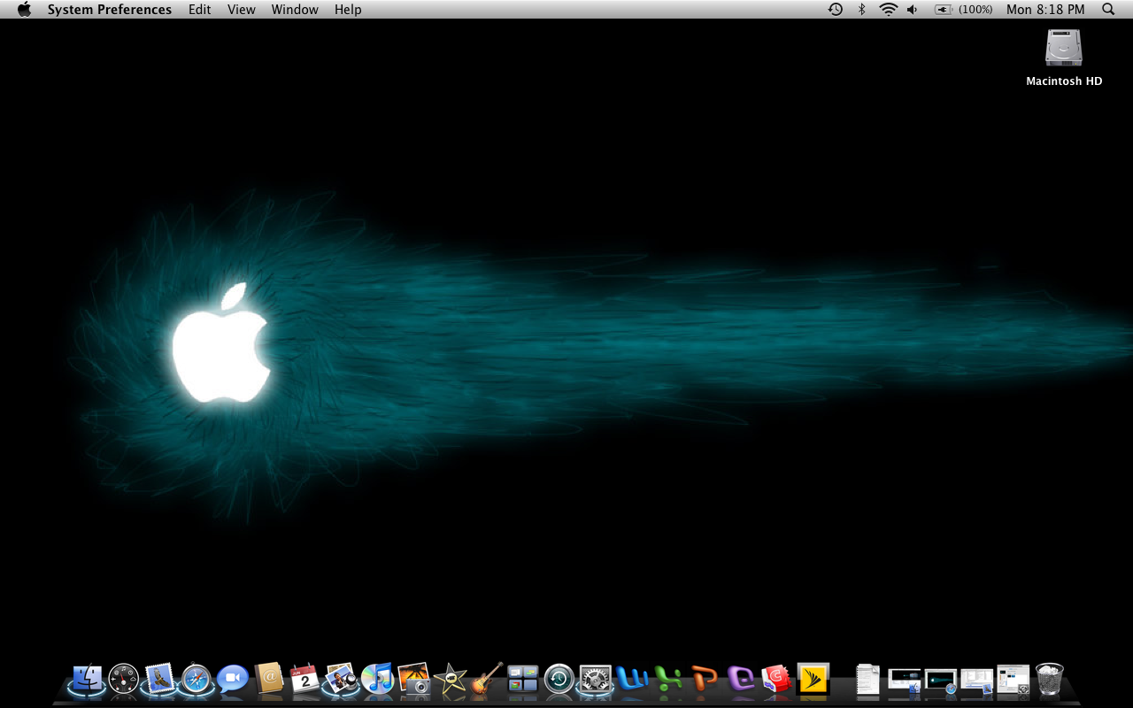Image resolution: width=1133 pixels, height=708 pixels.
Task: Select the Macintosh HD desktop icon
Action: click(x=1064, y=58)
